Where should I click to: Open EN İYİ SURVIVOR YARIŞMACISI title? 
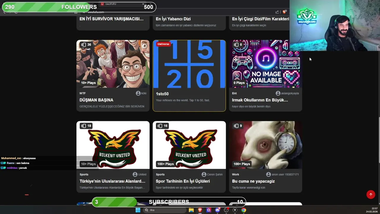111,19
